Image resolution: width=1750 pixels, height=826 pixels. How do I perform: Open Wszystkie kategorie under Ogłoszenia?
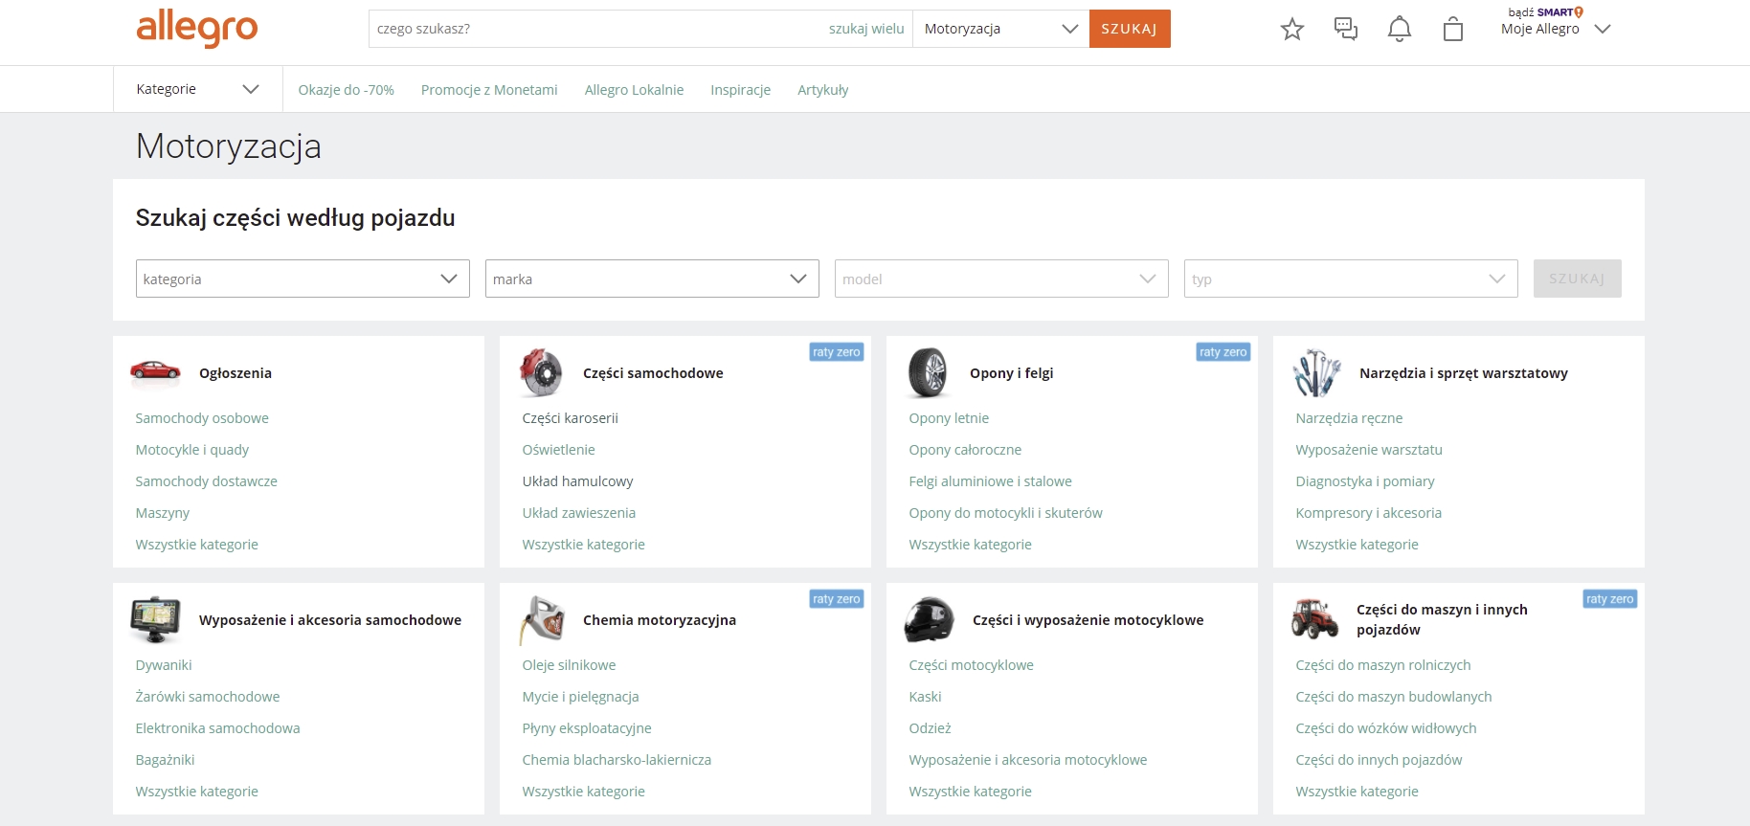coord(197,545)
